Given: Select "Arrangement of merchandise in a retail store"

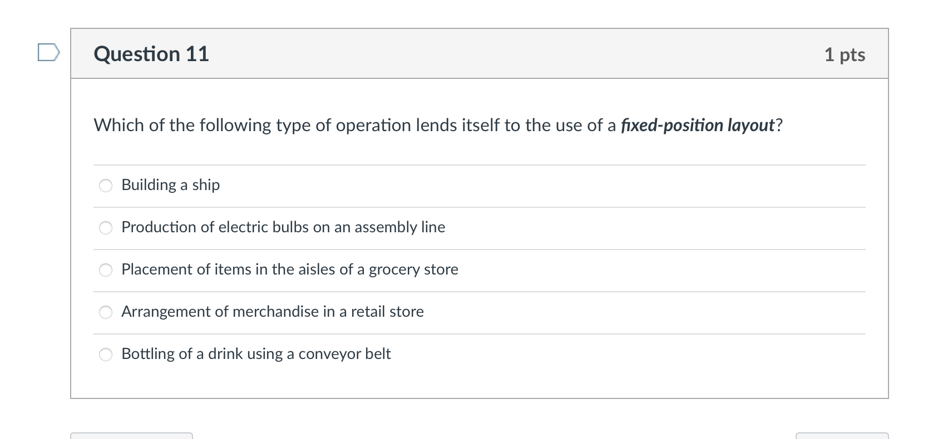Looking at the screenshot, I should (x=105, y=312).
